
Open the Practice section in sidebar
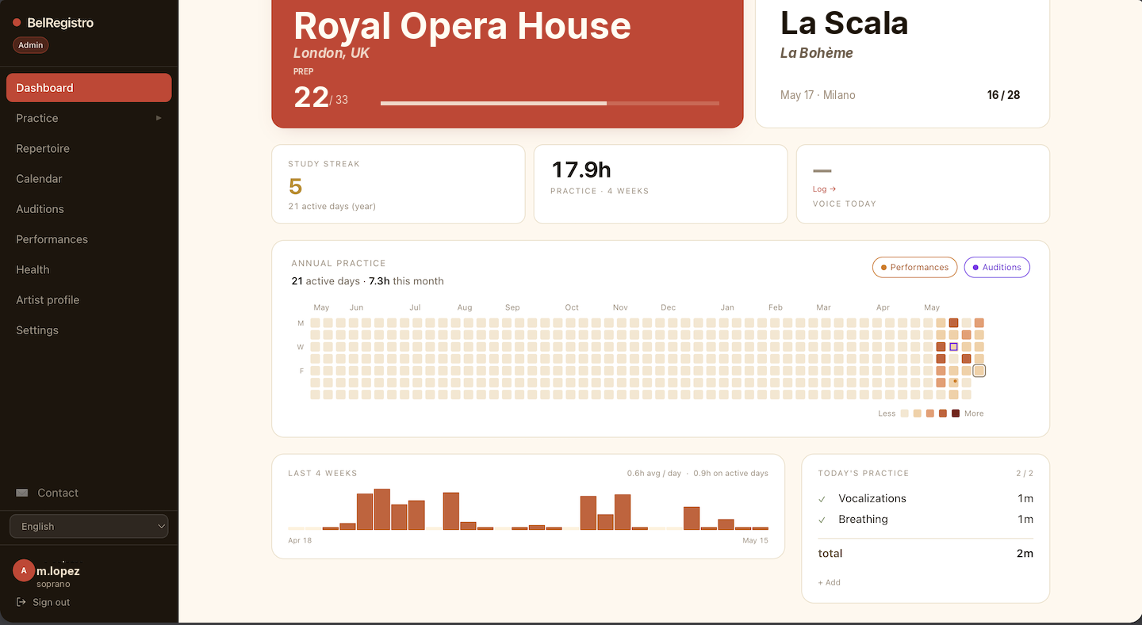pyautogui.click(x=89, y=118)
